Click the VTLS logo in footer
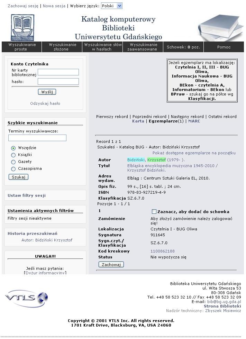The height and width of the screenshot is (339, 246). (26, 298)
